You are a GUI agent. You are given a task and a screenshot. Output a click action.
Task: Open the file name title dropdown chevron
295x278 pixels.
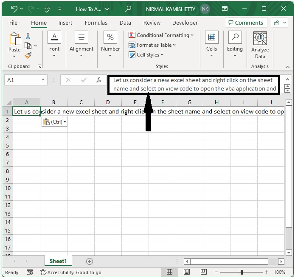107,9
